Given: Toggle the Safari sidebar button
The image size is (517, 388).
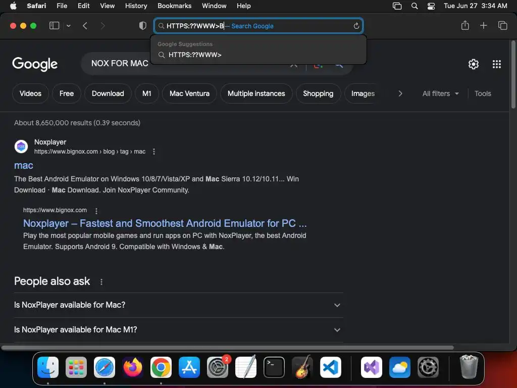Looking at the screenshot, I should click(x=54, y=25).
